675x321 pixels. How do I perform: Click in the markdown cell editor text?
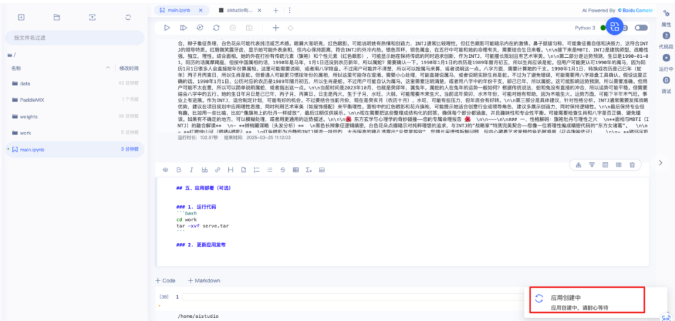pyautogui.click(x=402, y=223)
